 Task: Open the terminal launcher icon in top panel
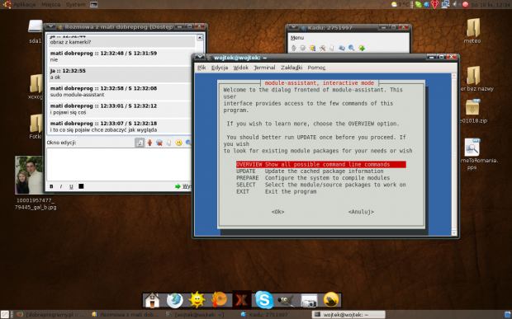[x=93, y=5]
